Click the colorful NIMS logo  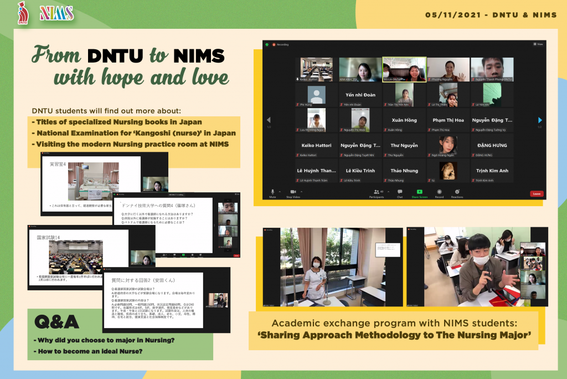[x=57, y=13]
